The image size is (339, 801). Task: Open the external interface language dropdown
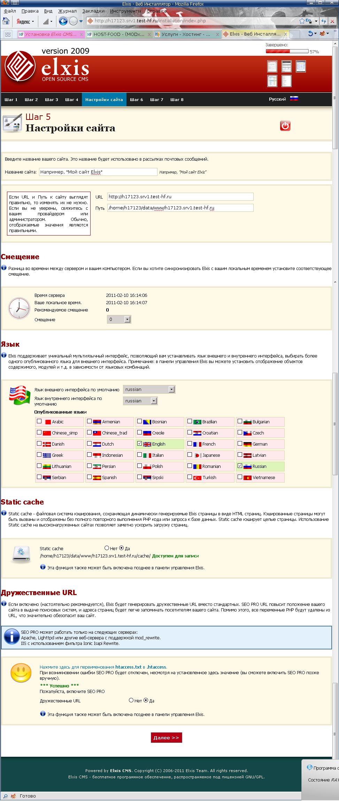click(x=149, y=390)
